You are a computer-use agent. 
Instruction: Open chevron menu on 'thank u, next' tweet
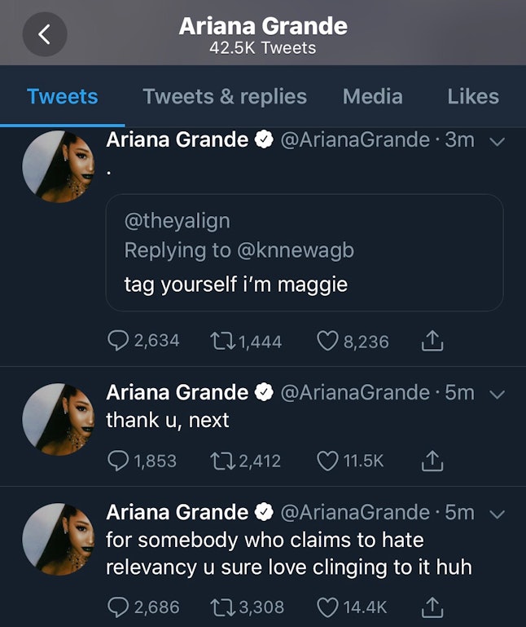497,394
